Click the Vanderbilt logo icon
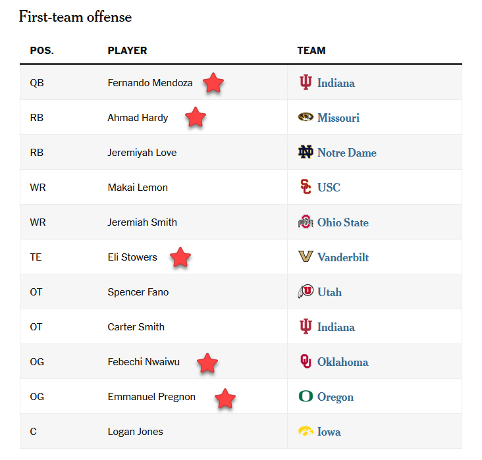This screenshot has height=460, width=482. point(305,257)
